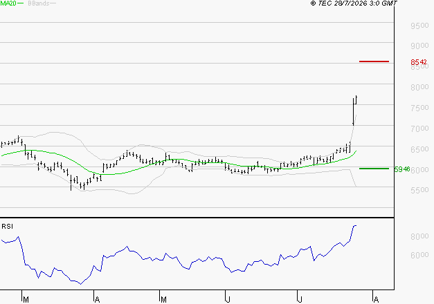The height and width of the screenshot is (304, 434).
Task: Click the RSI line peak at right
Action: tap(355, 225)
